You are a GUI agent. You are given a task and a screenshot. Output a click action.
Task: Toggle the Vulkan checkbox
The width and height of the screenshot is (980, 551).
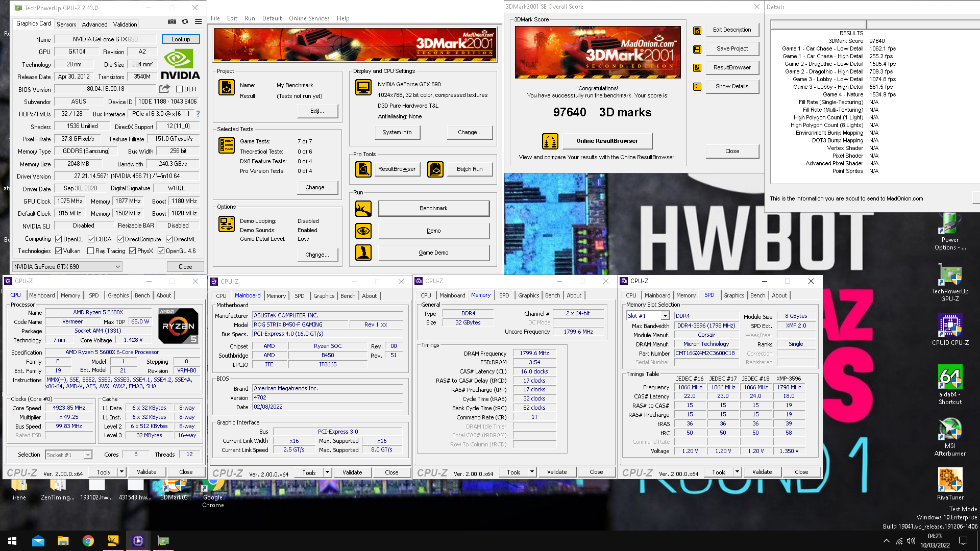click(59, 251)
